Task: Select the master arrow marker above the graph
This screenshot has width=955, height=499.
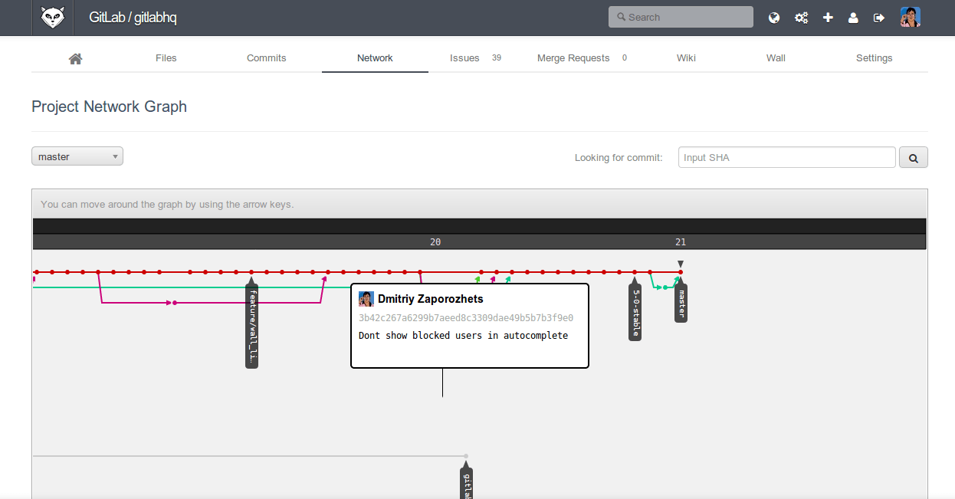Action: coord(680,262)
